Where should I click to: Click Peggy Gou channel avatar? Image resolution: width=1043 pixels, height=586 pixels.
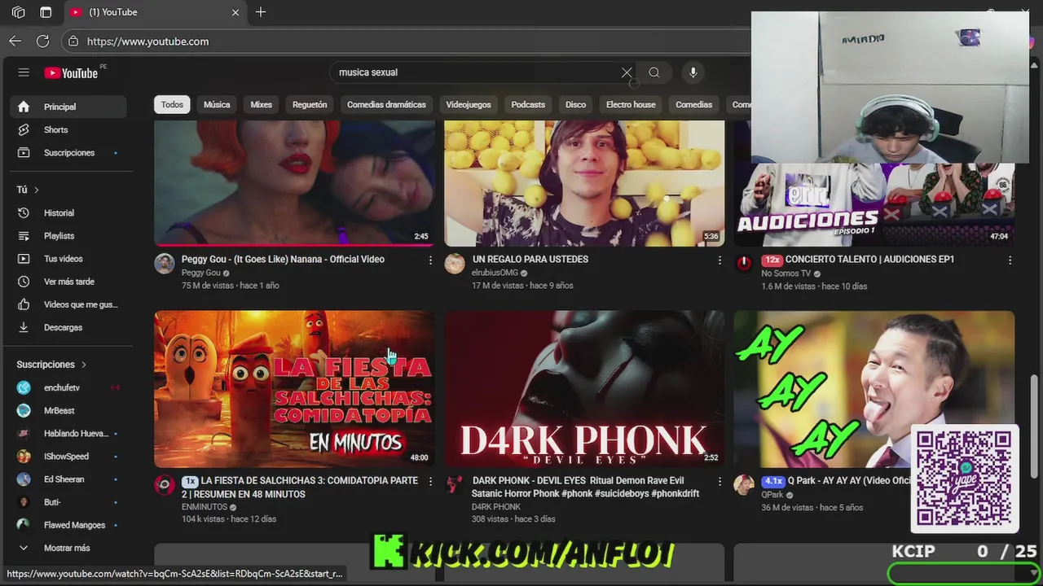pyautogui.click(x=165, y=263)
